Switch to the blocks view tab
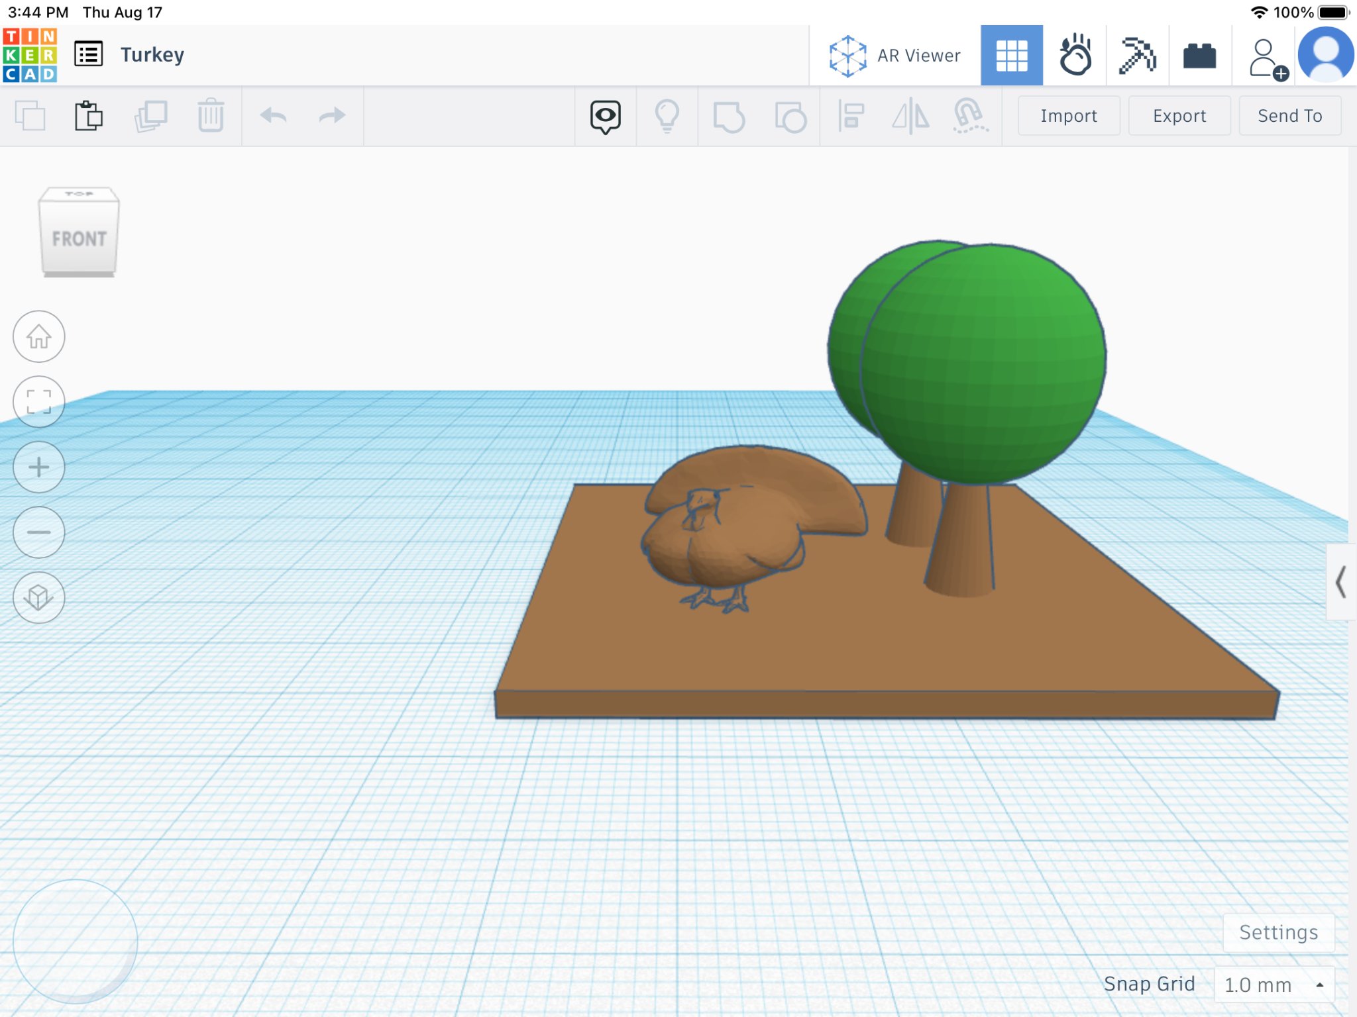This screenshot has width=1357, height=1017. 1011,54
